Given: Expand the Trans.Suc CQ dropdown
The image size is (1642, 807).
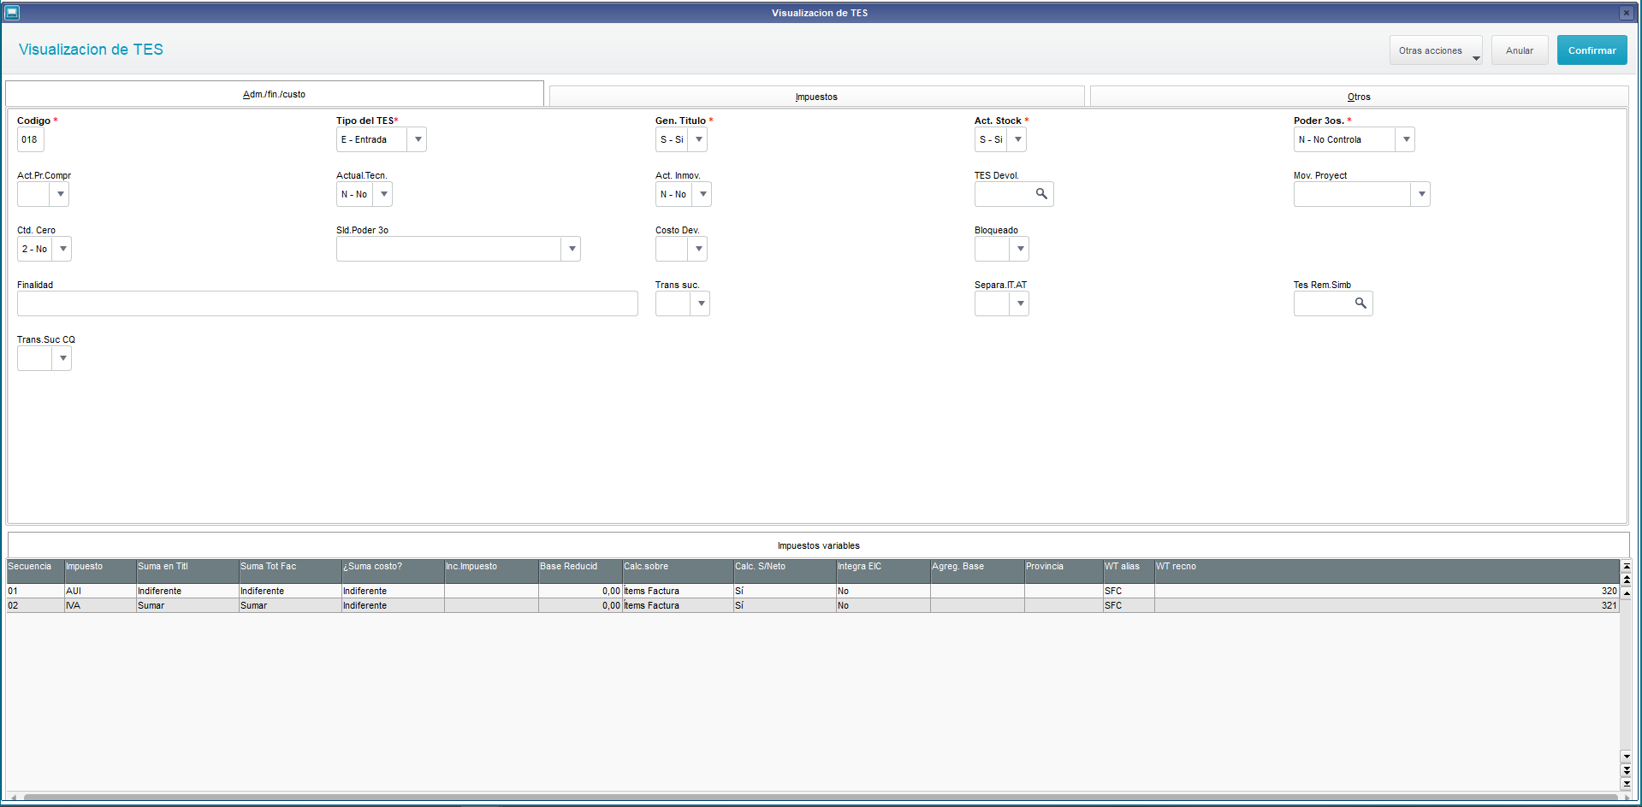Looking at the screenshot, I should click(62, 358).
